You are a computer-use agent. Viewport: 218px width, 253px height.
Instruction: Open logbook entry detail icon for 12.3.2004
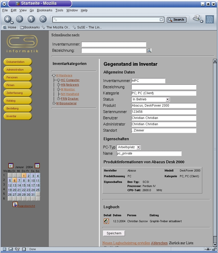pyautogui.click(x=106, y=221)
